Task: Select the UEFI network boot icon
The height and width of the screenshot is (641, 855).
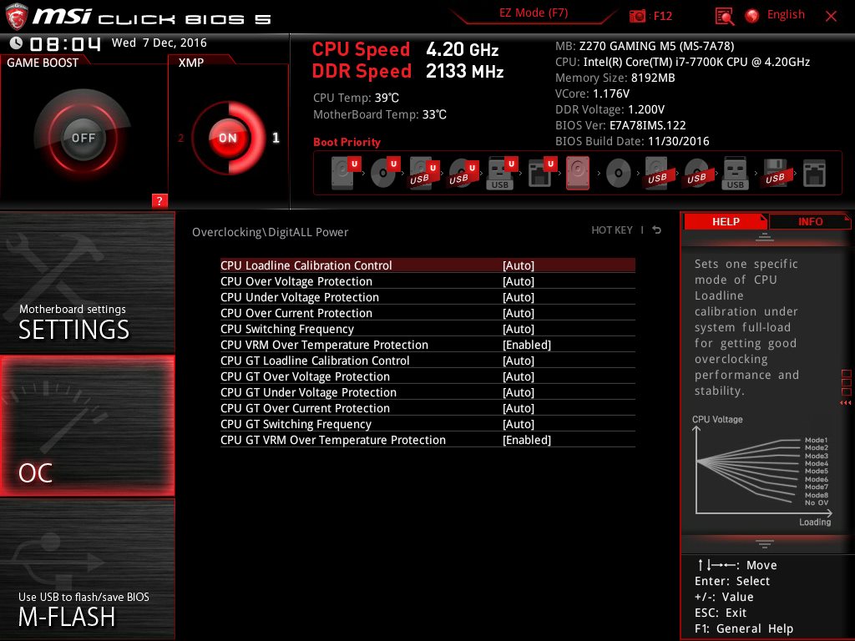Action: 541,172
